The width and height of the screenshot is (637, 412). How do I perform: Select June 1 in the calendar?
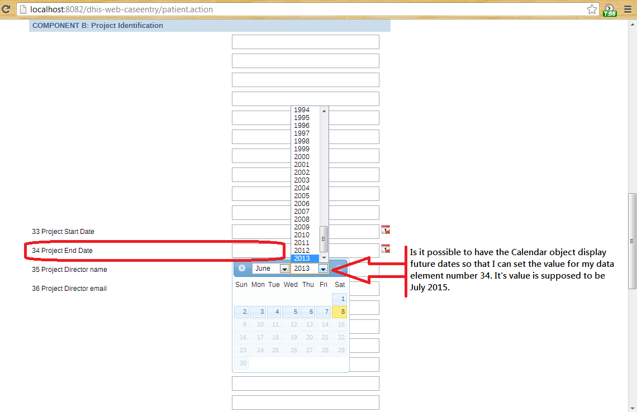pos(339,299)
